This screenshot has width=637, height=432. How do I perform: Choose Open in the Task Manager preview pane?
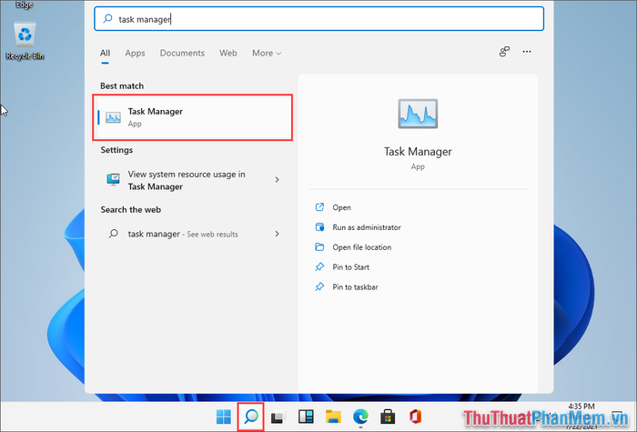tap(341, 207)
